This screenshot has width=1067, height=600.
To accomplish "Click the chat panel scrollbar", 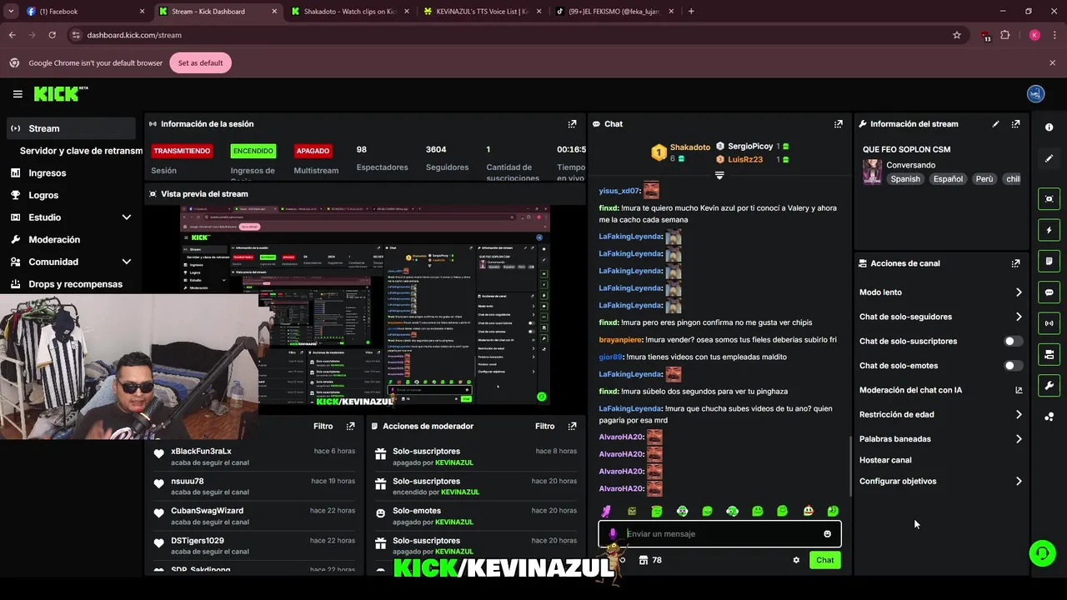I will point(850,465).
